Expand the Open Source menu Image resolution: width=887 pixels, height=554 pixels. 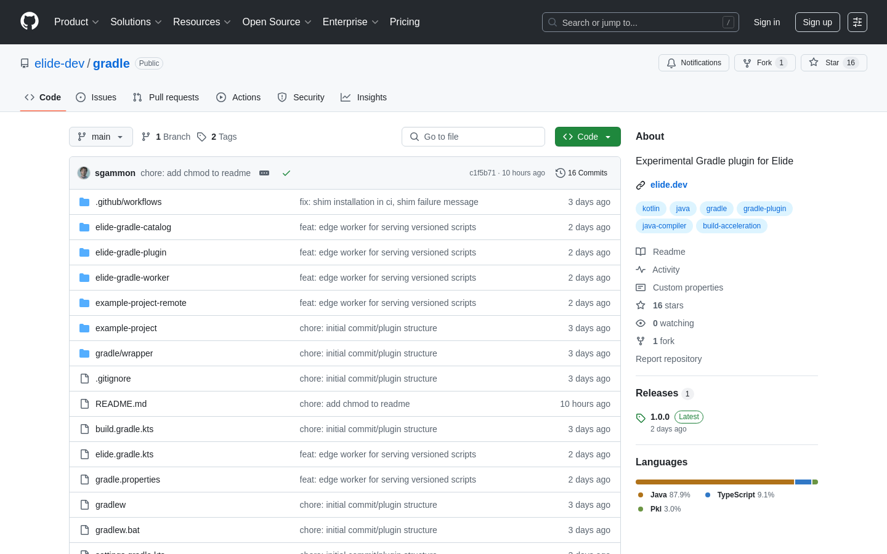[x=277, y=22]
